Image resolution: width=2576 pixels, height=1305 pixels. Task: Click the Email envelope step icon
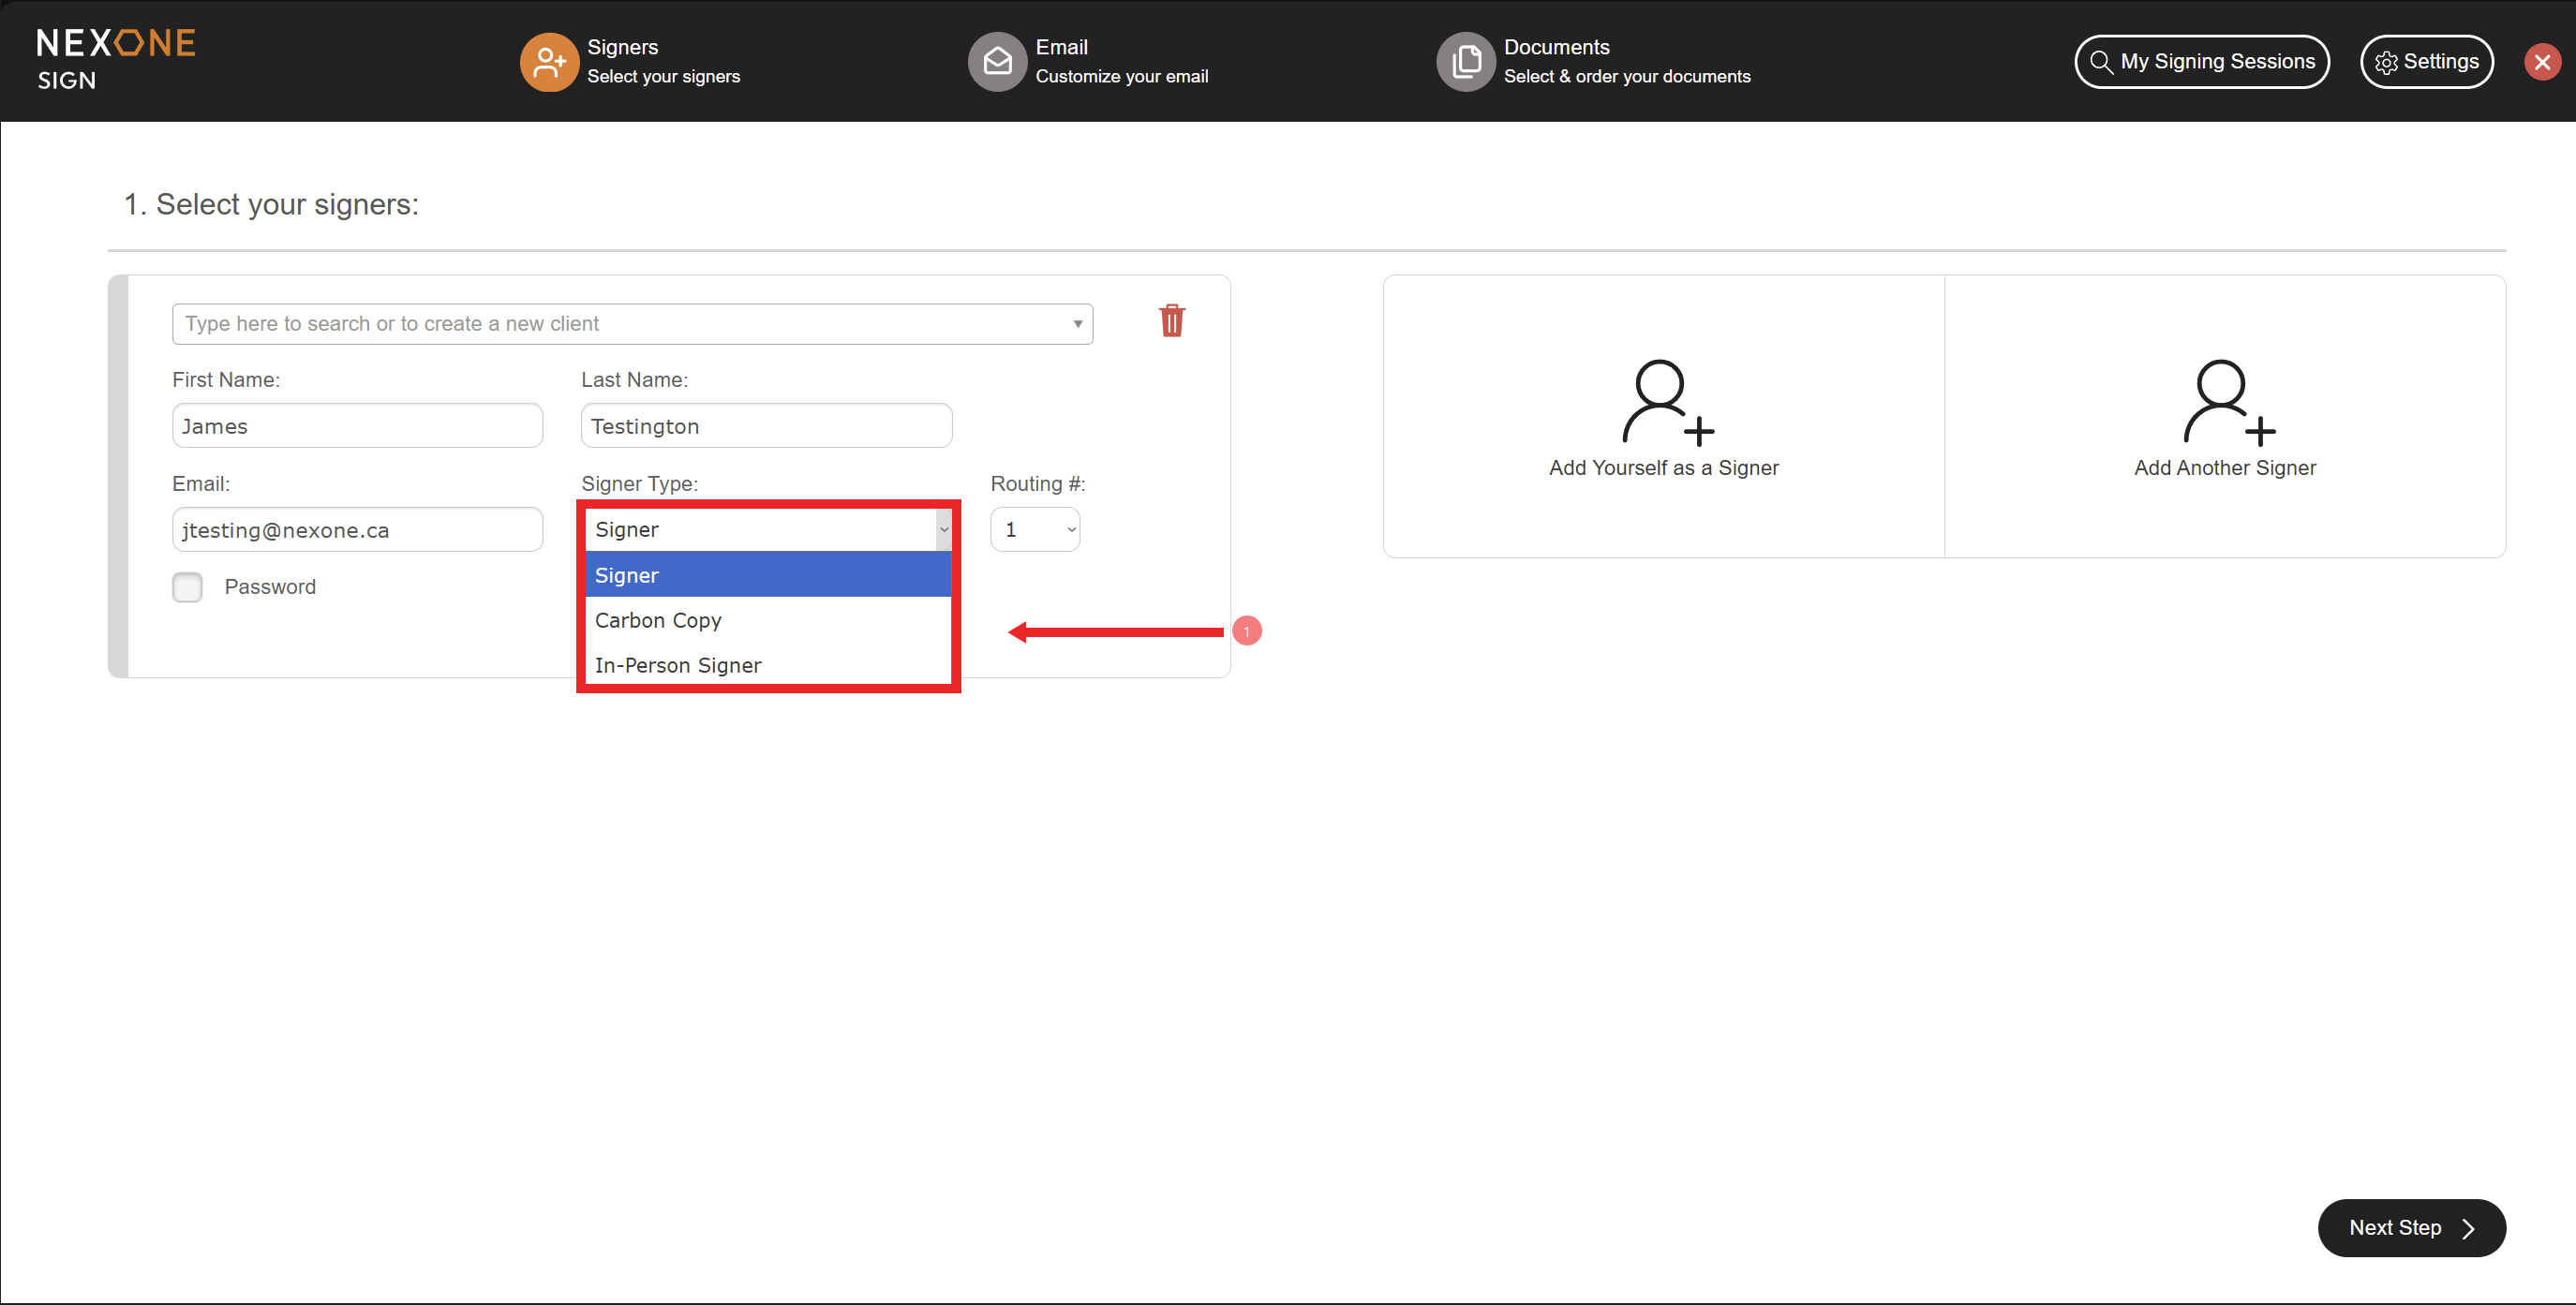996,62
